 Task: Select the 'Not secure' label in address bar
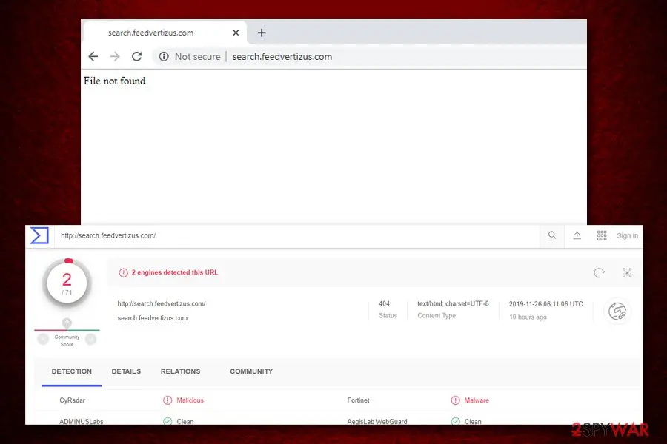coord(197,56)
